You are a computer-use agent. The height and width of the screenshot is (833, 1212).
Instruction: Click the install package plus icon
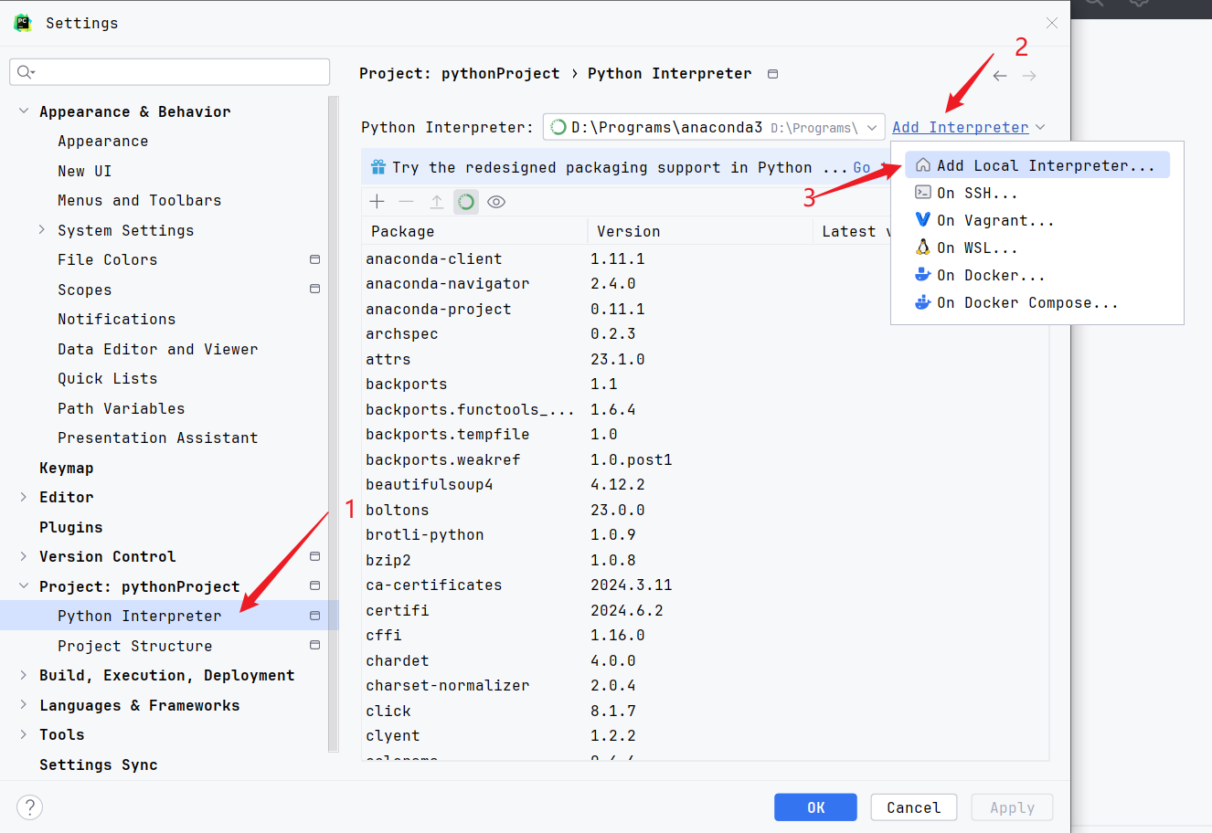tap(377, 202)
